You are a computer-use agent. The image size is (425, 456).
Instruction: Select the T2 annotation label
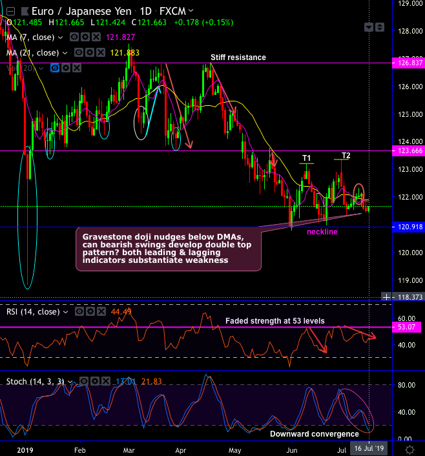[x=346, y=156]
